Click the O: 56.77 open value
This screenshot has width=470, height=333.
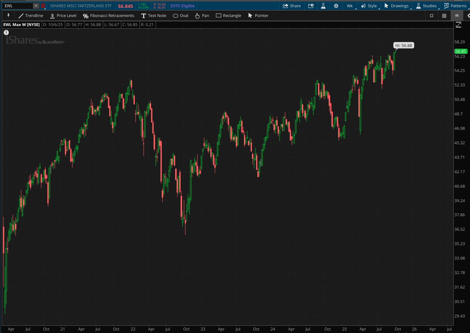(x=74, y=25)
